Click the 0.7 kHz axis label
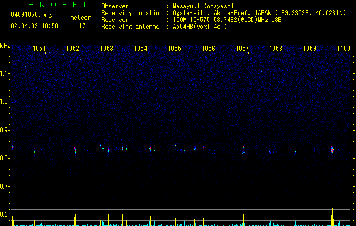Screen dimensions: 356x226 coord(4,186)
